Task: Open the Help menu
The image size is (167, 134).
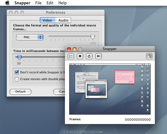Action: [62, 3]
